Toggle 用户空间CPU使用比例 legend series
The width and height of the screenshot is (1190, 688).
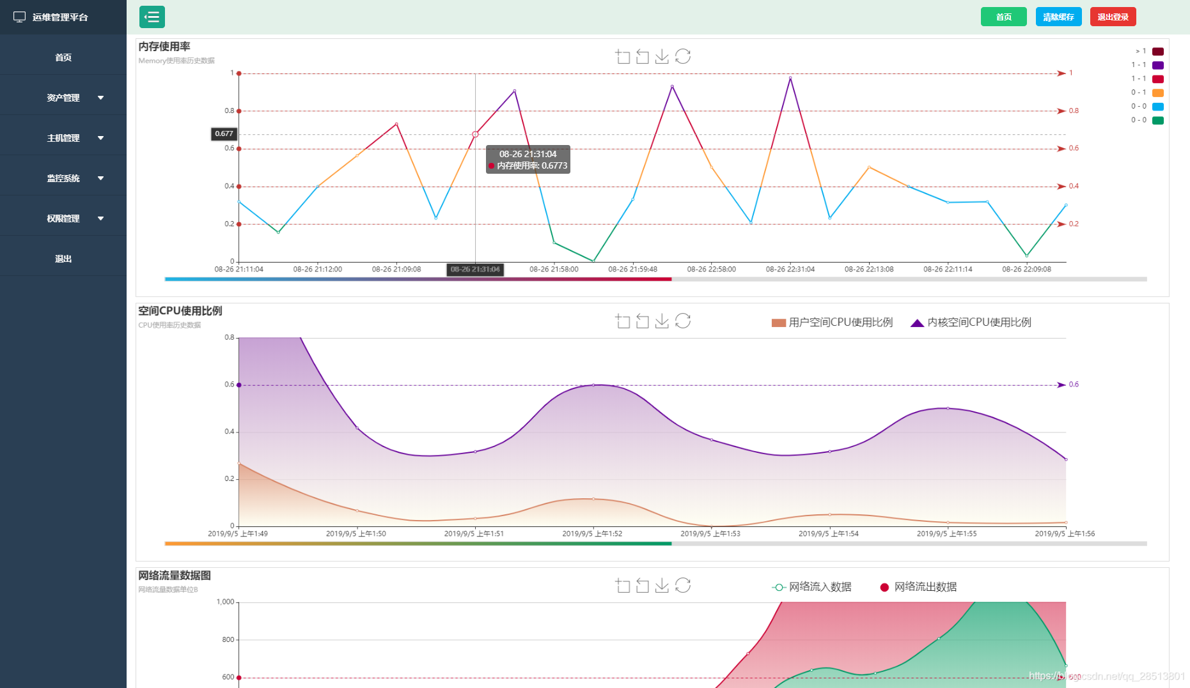[x=832, y=323]
